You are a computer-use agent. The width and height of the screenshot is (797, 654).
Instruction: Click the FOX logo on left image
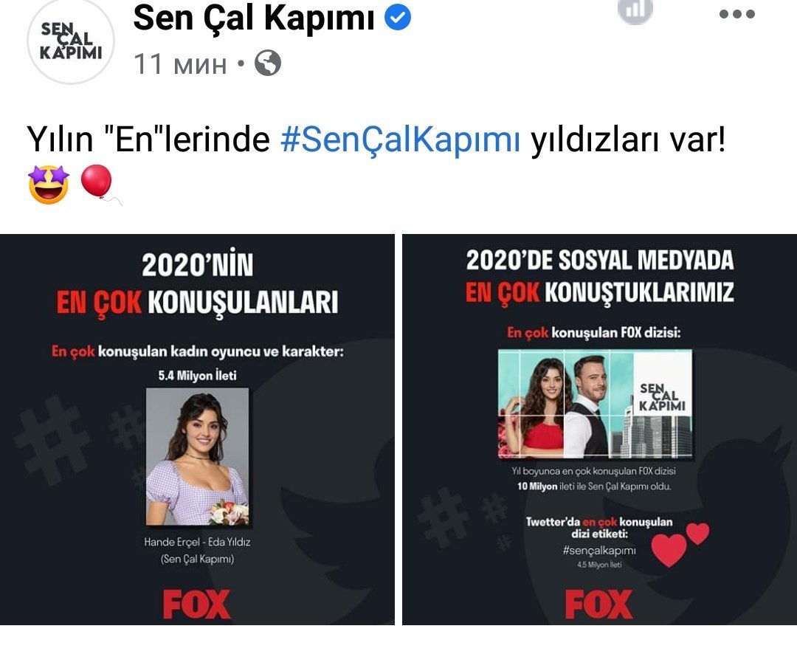coord(197,604)
